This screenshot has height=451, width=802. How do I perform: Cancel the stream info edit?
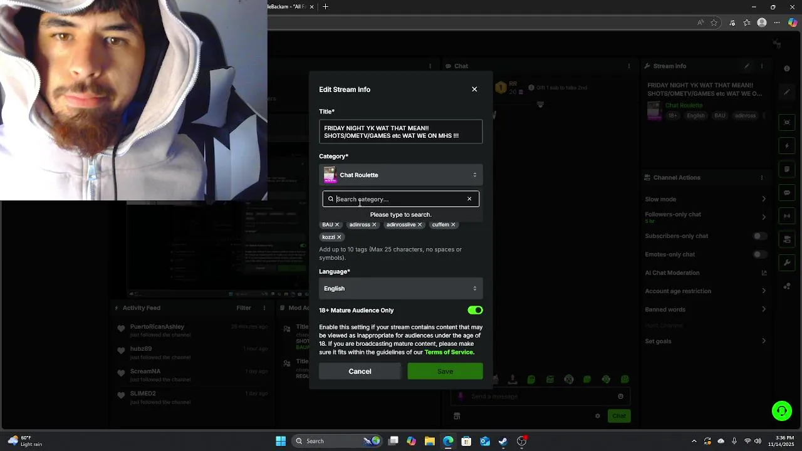pos(360,371)
